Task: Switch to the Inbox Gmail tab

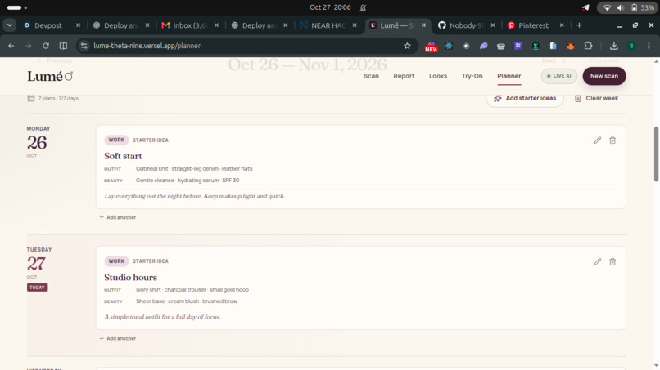Action: (189, 25)
